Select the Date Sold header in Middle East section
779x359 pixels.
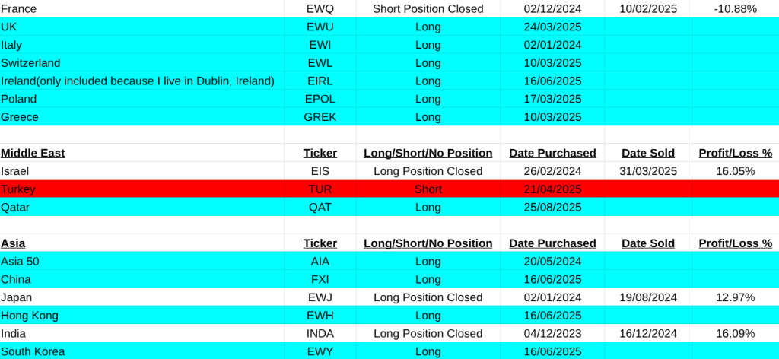pyautogui.click(x=648, y=153)
